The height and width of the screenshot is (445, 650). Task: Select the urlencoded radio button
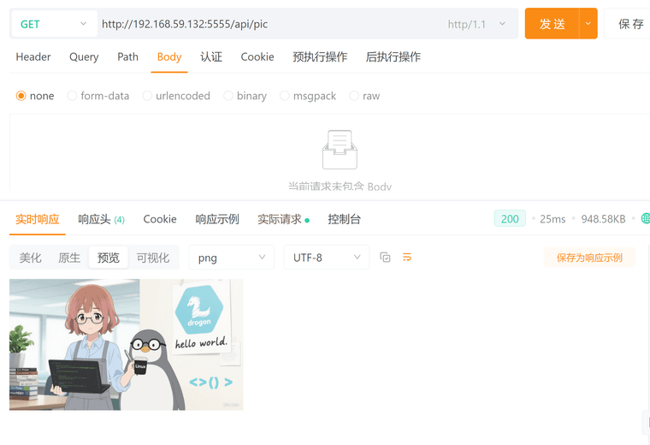(147, 96)
